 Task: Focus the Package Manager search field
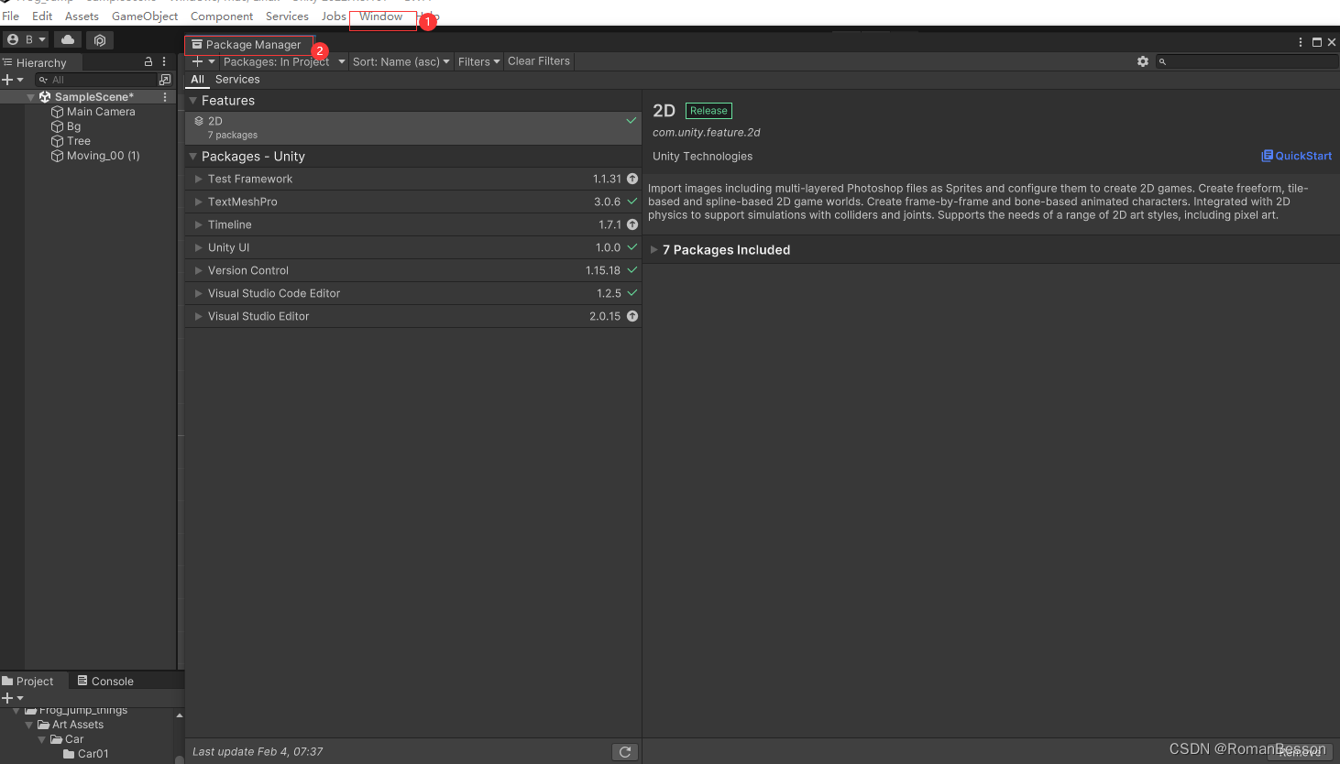(1247, 61)
